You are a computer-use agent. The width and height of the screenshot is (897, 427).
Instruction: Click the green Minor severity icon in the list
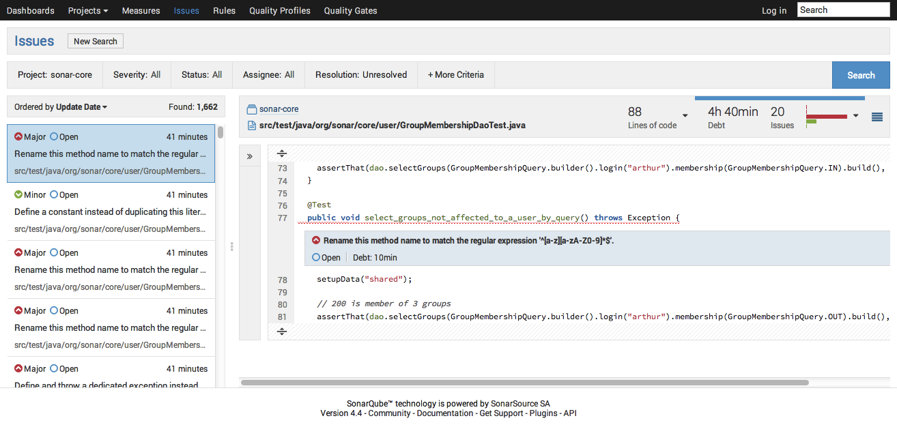(18, 195)
